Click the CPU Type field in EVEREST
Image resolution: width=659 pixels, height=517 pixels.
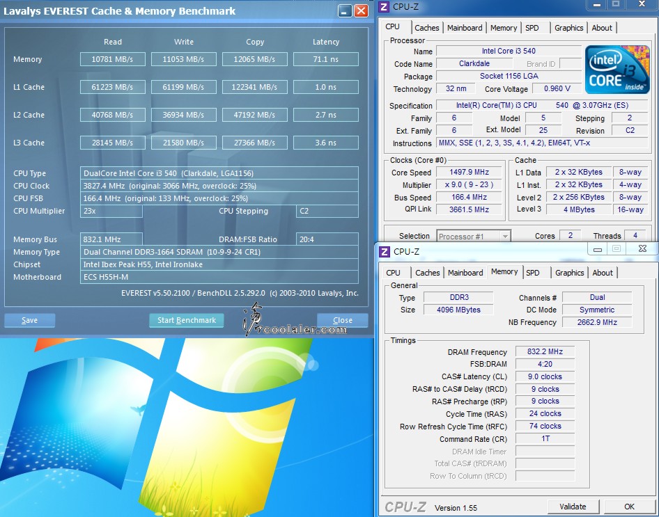[219, 173]
